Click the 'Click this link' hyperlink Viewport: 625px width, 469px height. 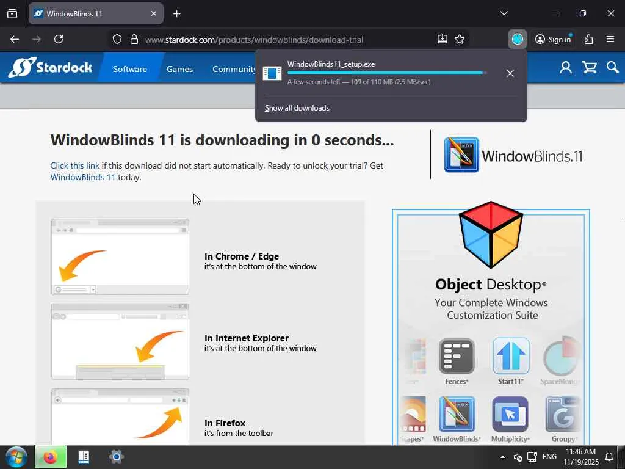click(x=75, y=165)
